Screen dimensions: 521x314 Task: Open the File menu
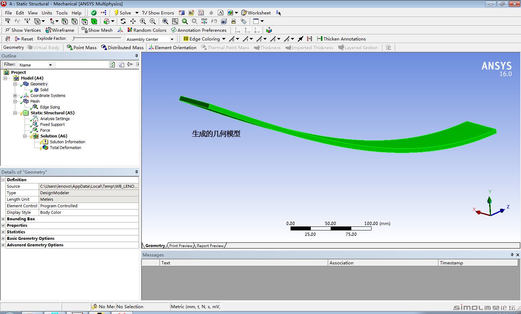tap(8, 13)
